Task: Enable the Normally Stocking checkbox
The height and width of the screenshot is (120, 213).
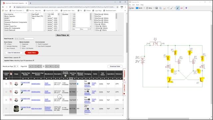Action: (5, 46)
